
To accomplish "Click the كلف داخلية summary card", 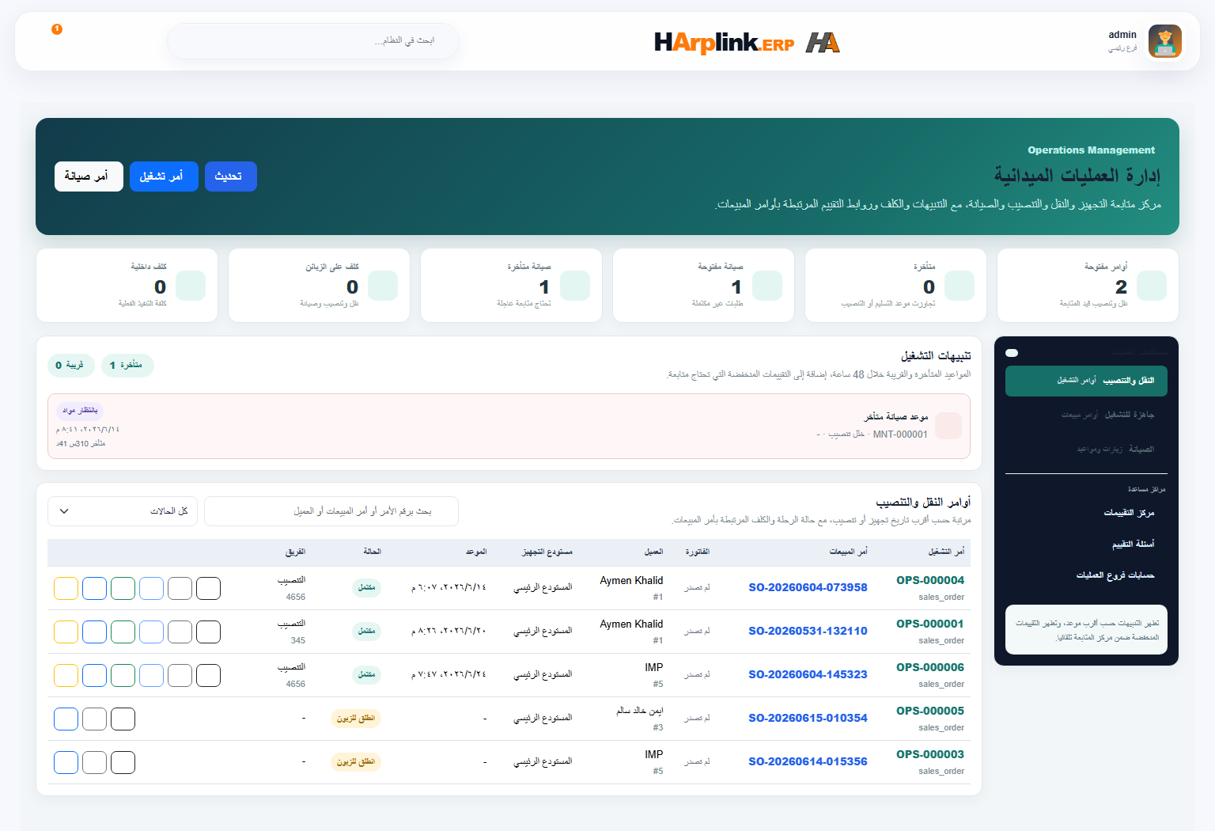I will pyautogui.click(x=127, y=286).
